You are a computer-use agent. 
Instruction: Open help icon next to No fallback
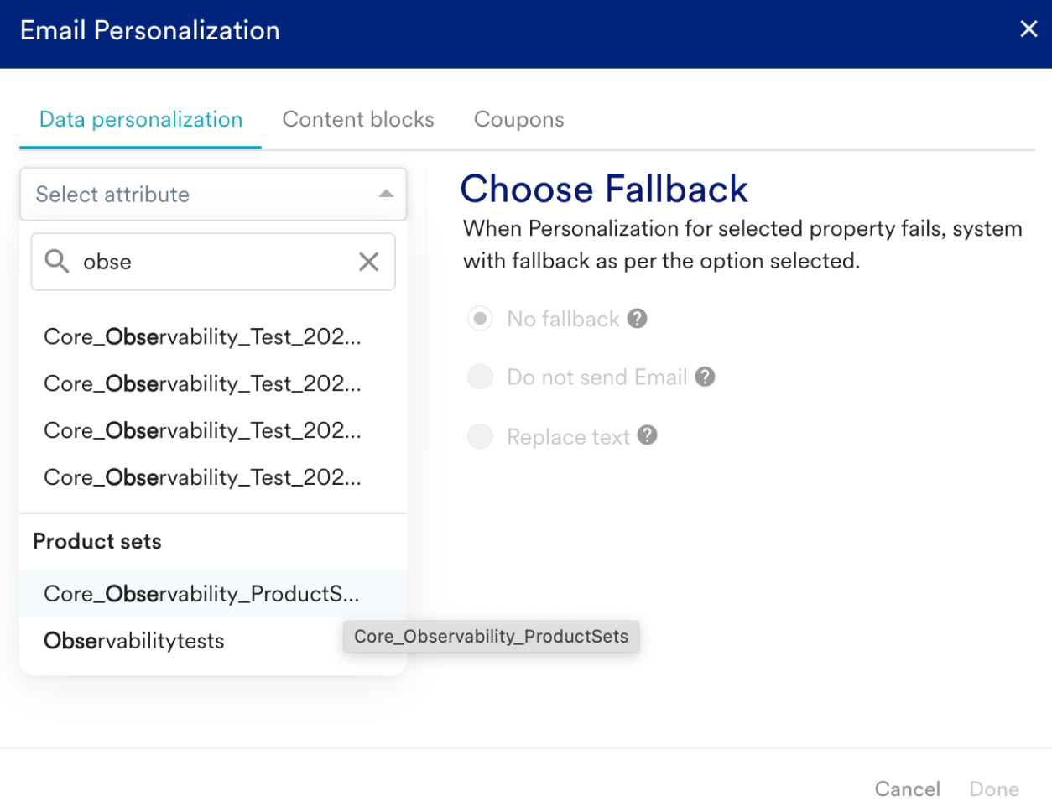click(x=638, y=319)
